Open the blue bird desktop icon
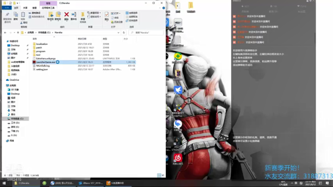 click(178, 90)
